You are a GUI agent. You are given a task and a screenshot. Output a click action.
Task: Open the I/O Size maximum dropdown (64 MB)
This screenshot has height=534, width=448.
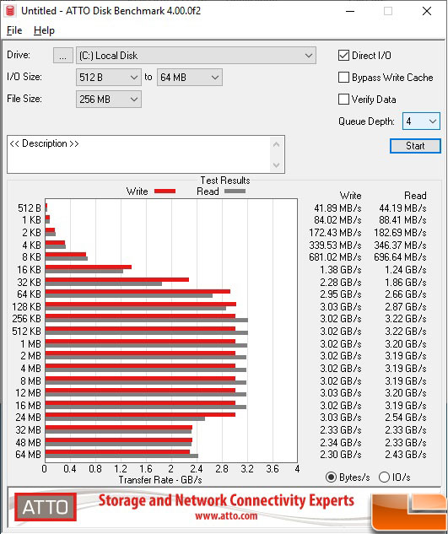tap(190, 78)
